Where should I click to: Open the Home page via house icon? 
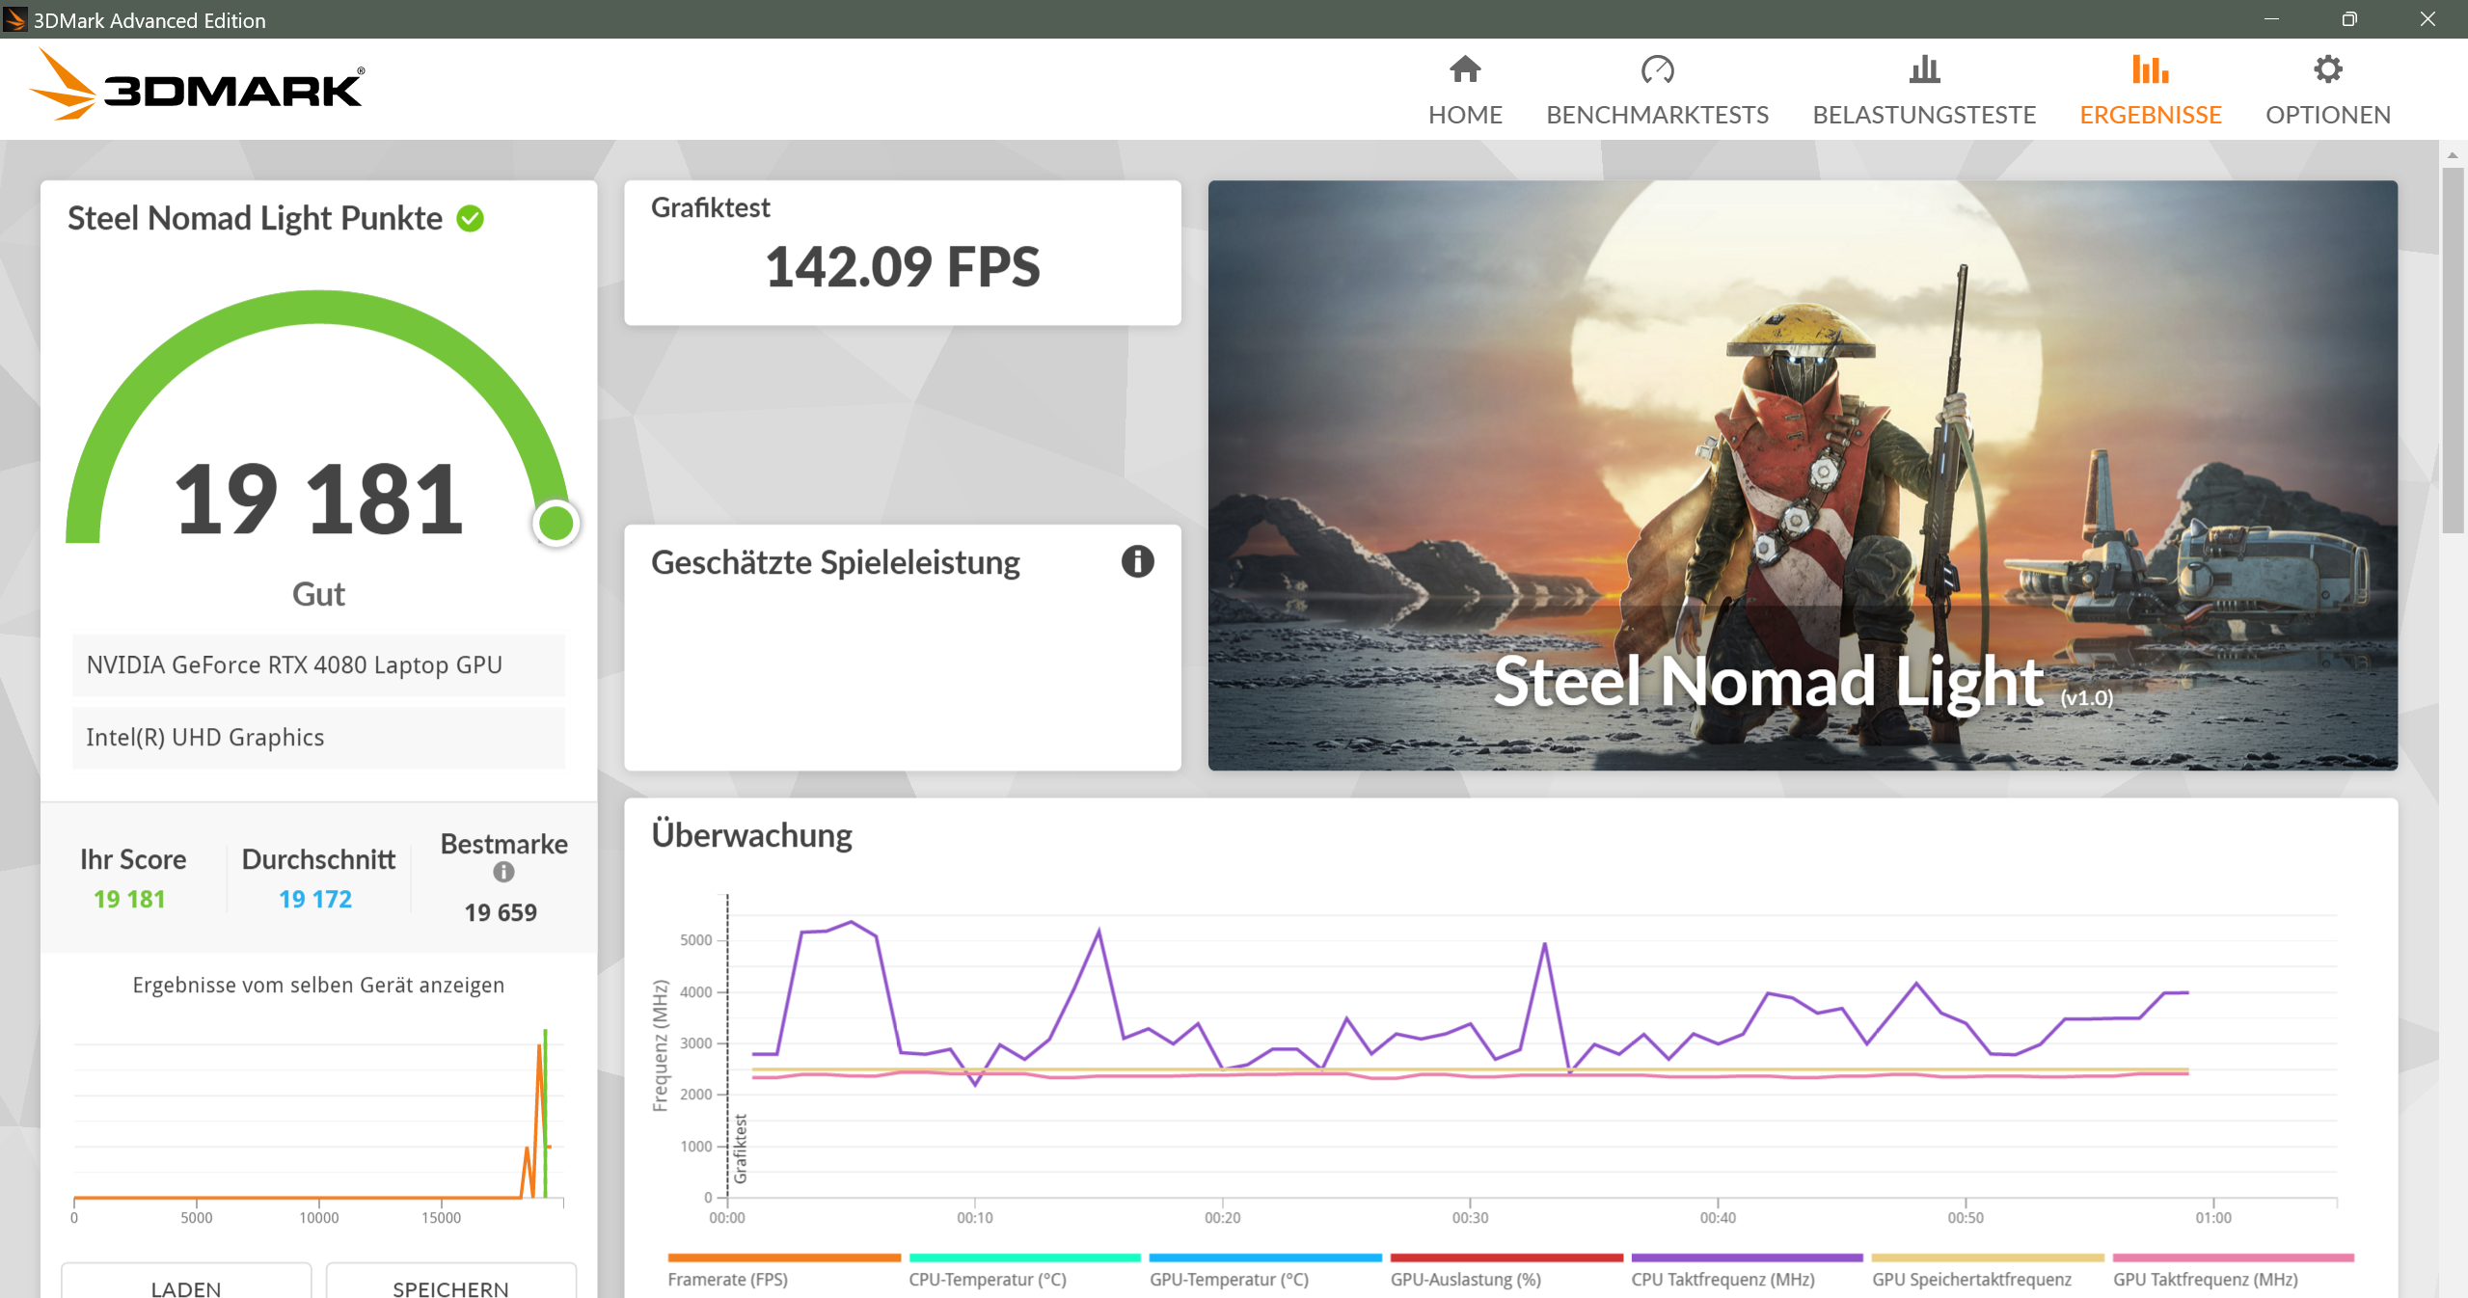pos(1464,69)
